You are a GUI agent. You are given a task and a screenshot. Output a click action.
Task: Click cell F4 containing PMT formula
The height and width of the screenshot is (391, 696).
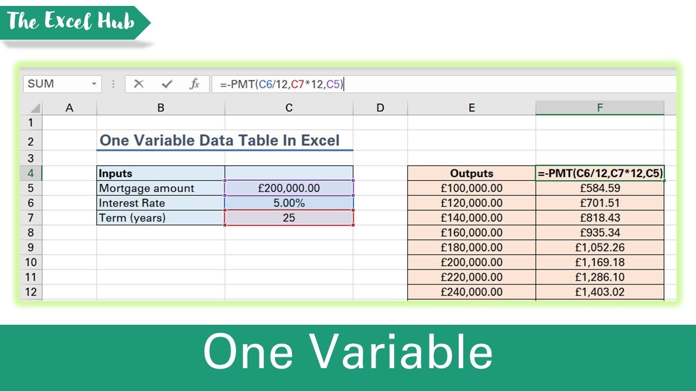600,173
